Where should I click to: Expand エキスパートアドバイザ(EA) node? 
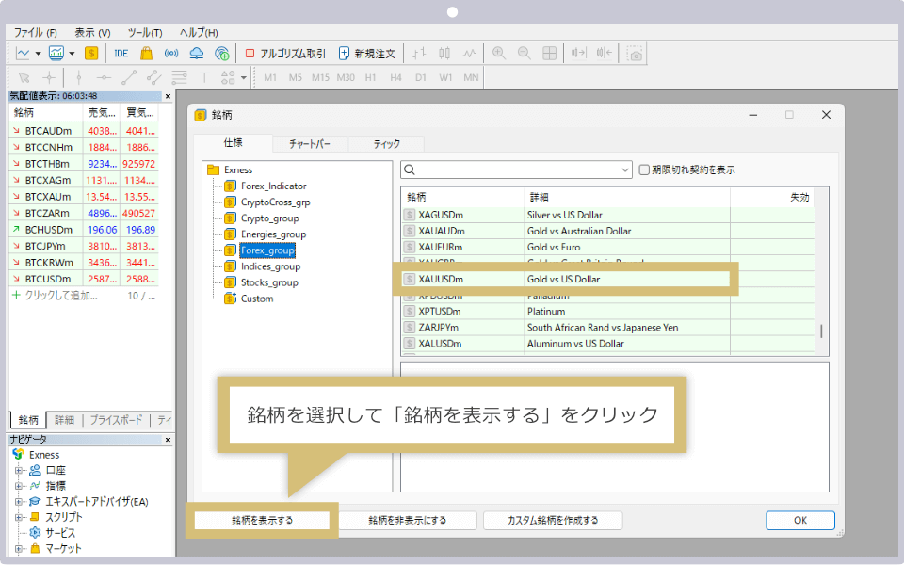click(x=19, y=502)
